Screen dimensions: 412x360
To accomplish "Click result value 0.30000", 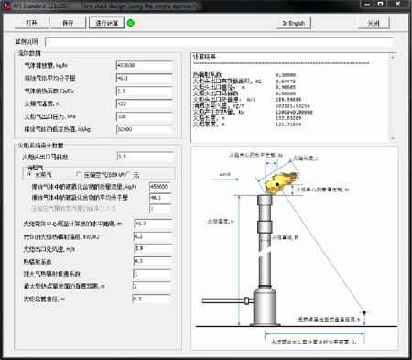I will point(286,75).
